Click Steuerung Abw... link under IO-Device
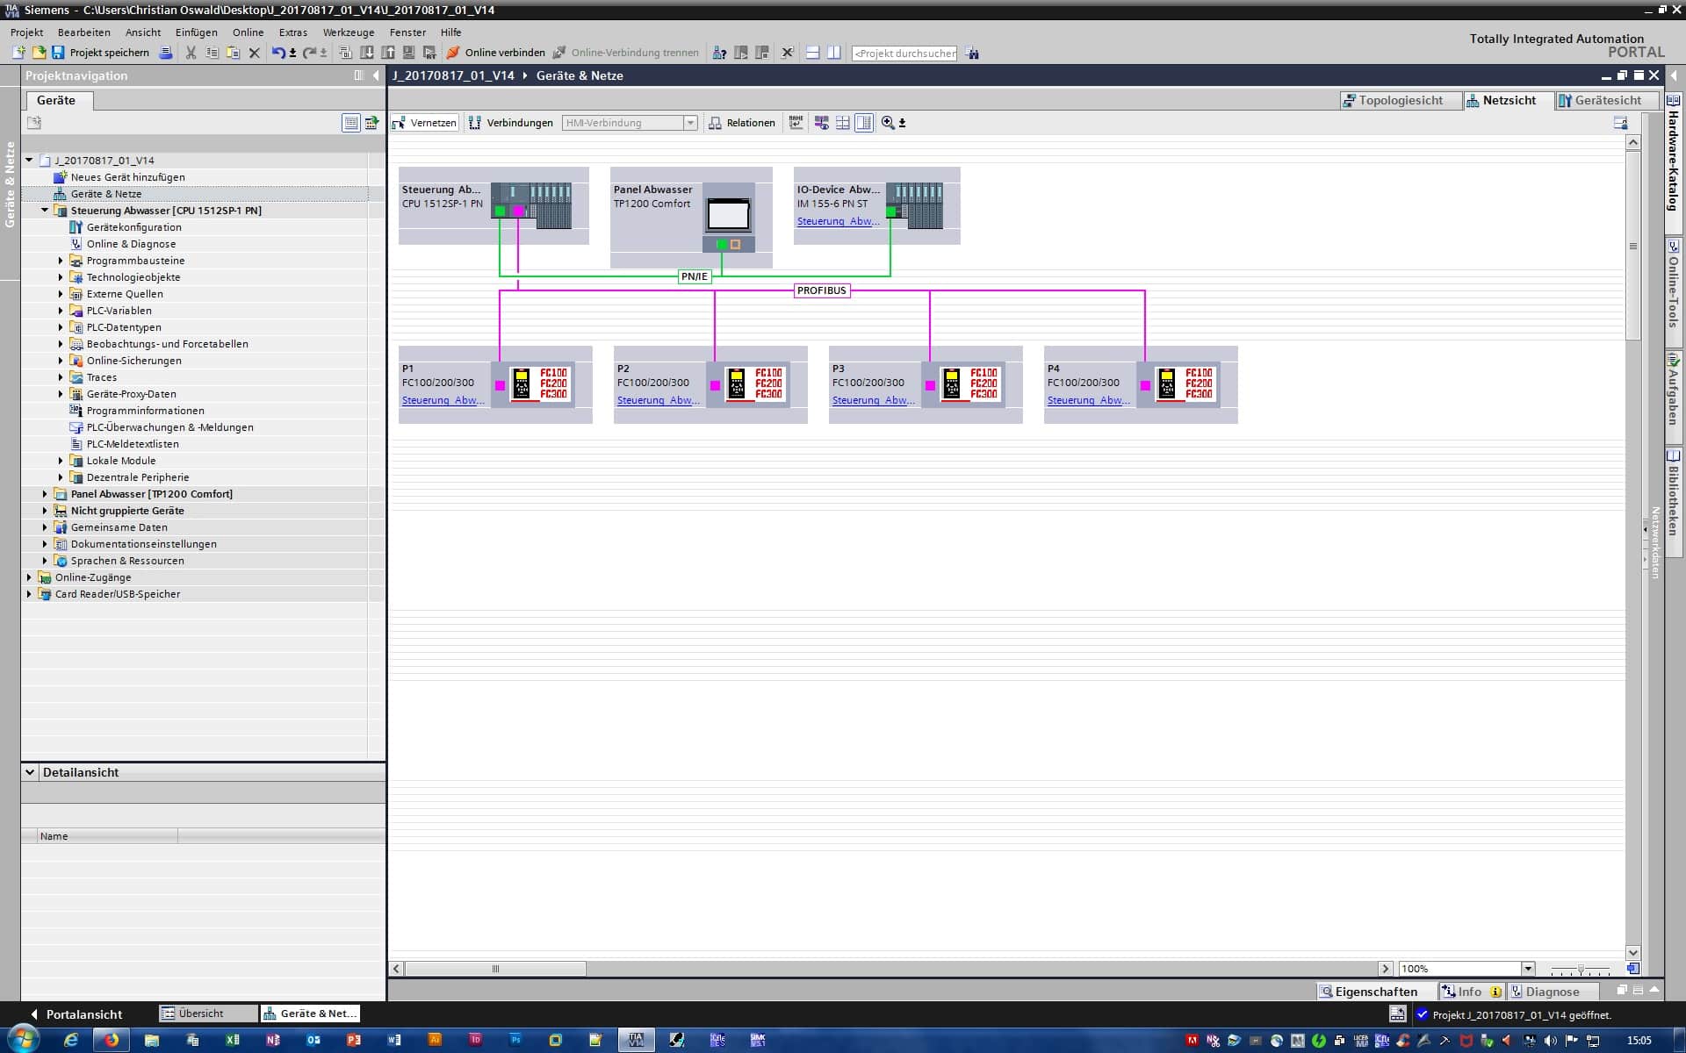 pyautogui.click(x=838, y=221)
